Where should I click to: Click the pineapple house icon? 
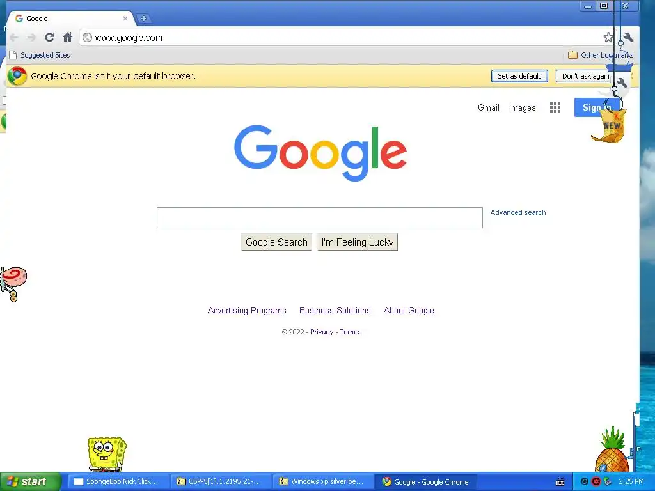coord(612,451)
